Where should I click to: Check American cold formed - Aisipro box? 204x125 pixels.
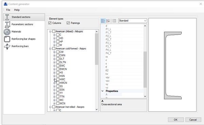click(x=54, y=48)
